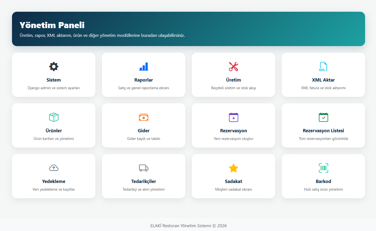Click 'Gider kaydı ve takibi' description
376x231 pixels.
[144, 139]
